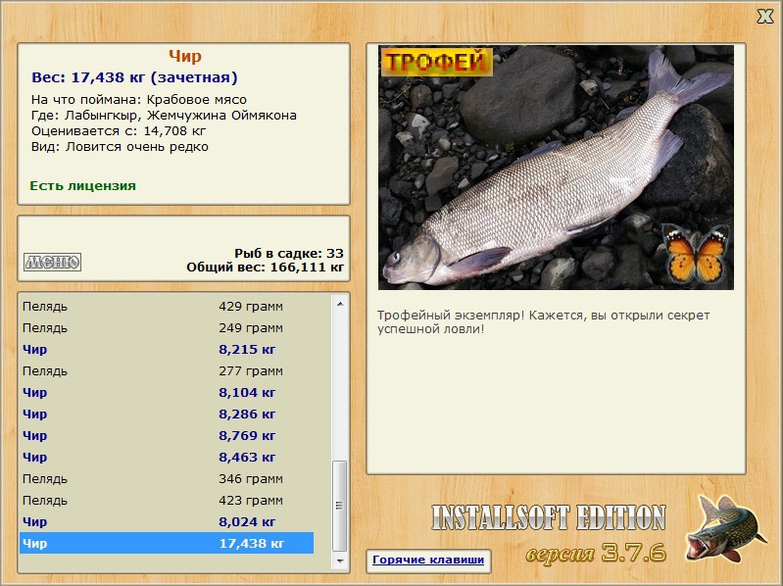The width and height of the screenshot is (783, 586).
Task: Click the orange butterfly icon on the photo
Action: pyautogui.click(x=696, y=253)
